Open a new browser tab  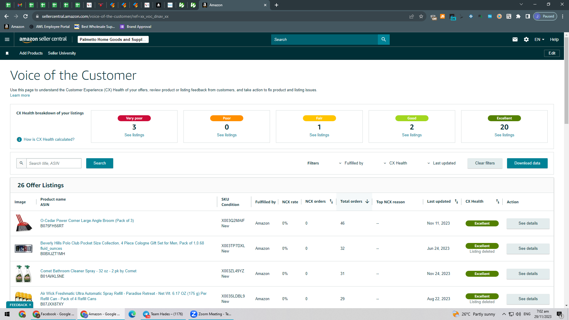276,5
